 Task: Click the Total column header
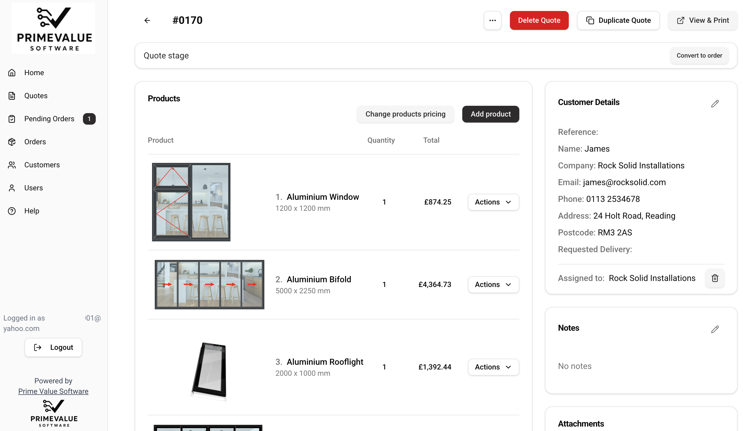(431, 140)
